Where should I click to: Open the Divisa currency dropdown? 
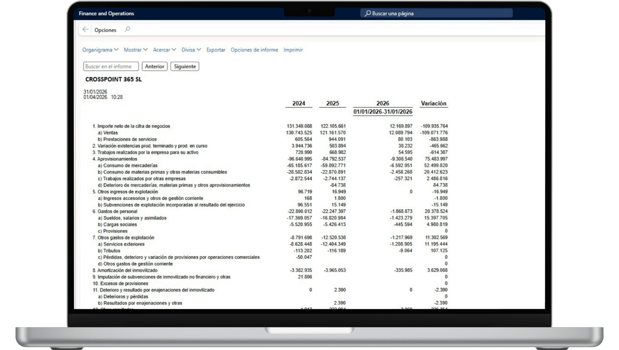click(x=191, y=50)
